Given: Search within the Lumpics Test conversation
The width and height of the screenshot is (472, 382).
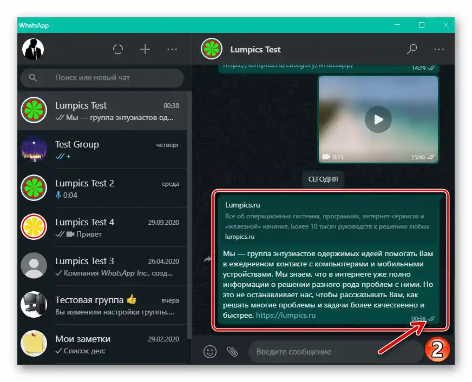Looking at the screenshot, I should tap(412, 49).
